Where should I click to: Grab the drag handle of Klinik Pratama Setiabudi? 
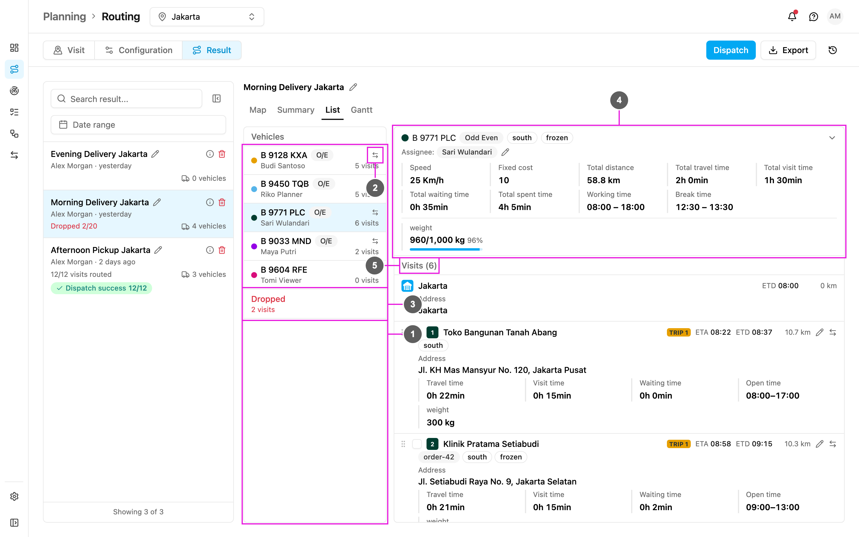click(x=403, y=444)
